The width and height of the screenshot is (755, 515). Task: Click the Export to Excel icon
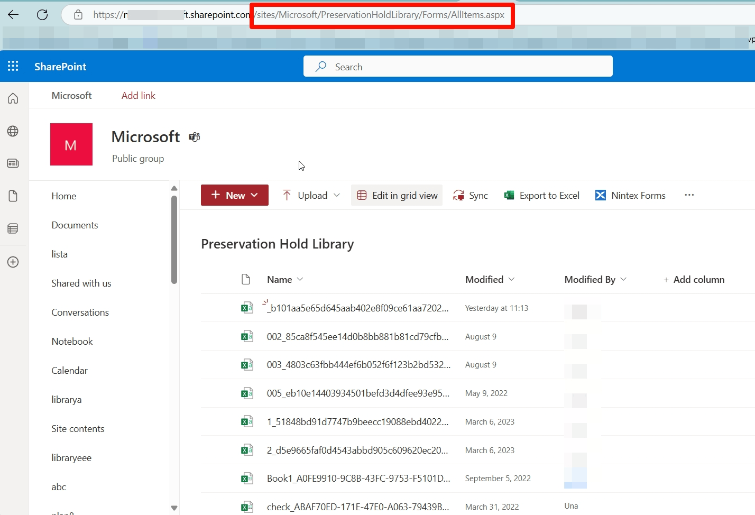coord(509,195)
